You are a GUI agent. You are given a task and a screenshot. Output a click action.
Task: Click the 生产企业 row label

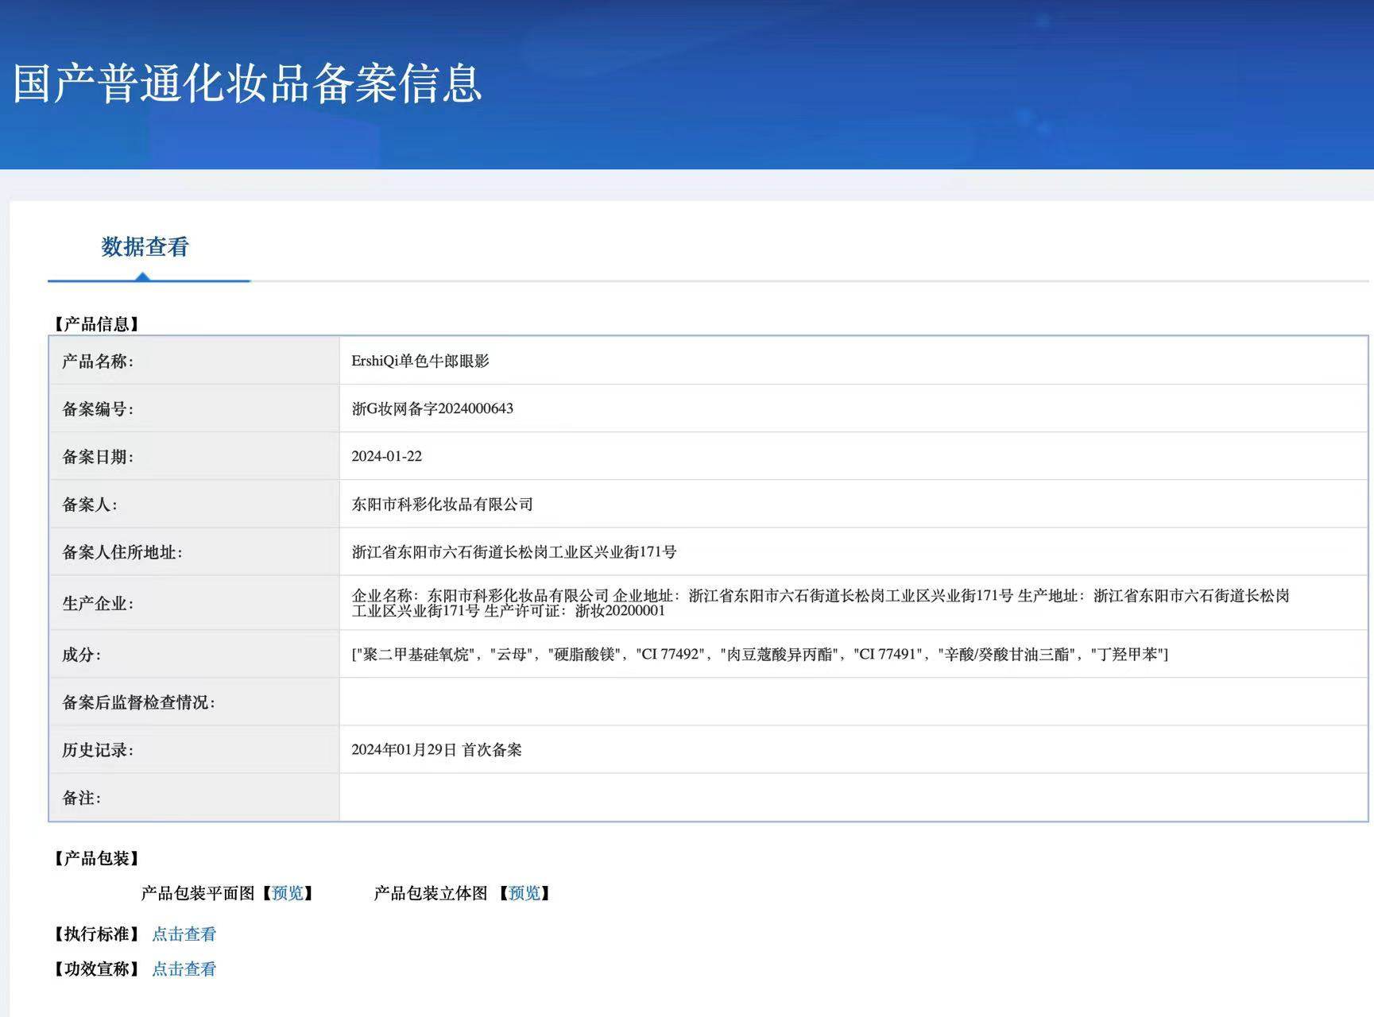pyautogui.click(x=98, y=604)
